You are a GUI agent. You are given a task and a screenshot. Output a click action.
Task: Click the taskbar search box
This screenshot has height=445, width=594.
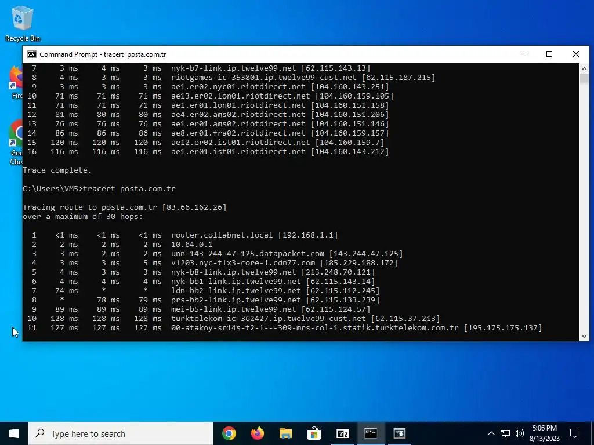[x=121, y=433]
